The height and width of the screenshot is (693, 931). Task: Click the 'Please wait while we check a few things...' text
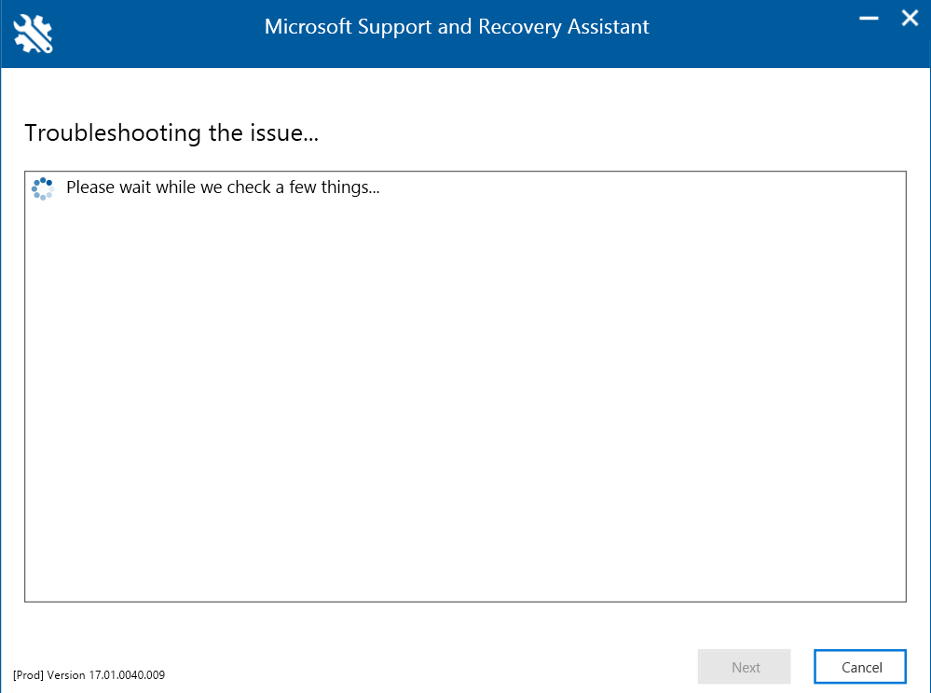[x=223, y=187]
